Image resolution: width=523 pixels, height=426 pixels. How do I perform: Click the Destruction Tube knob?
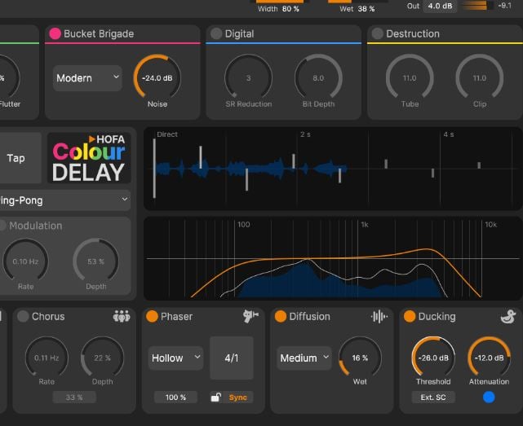pos(410,77)
